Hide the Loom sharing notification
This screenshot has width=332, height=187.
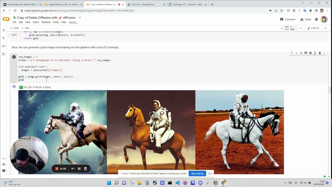point(210,173)
